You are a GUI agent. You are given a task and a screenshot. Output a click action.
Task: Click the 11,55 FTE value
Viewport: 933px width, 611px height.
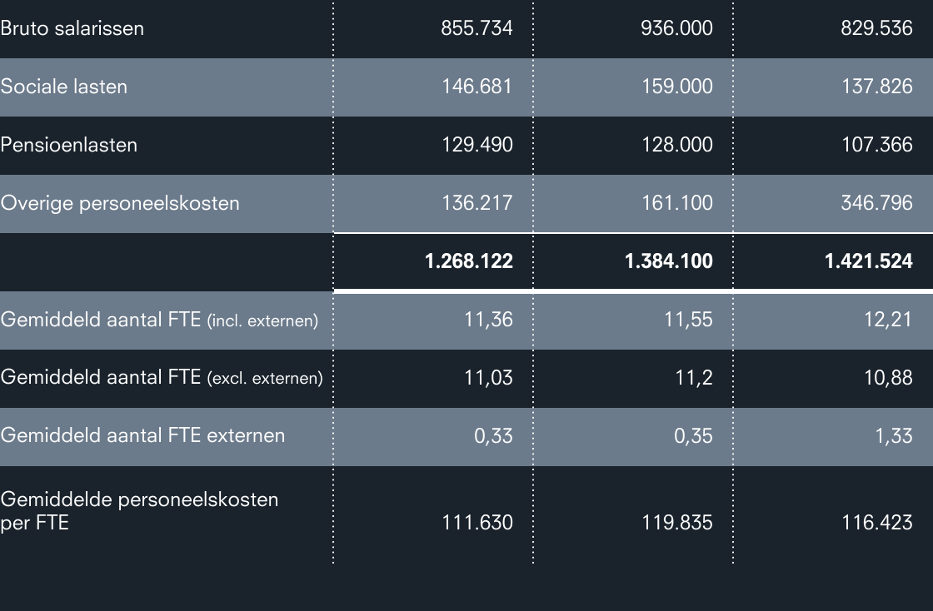(x=688, y=320)
